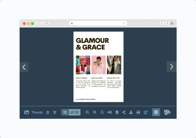Click the Thumb label in toolbar
The width and height of the screenshot is (196, 138).
tap(37, 112)
